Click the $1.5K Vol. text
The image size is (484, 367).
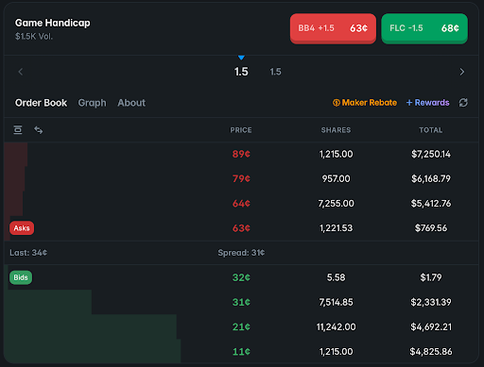tap(34, 37)
